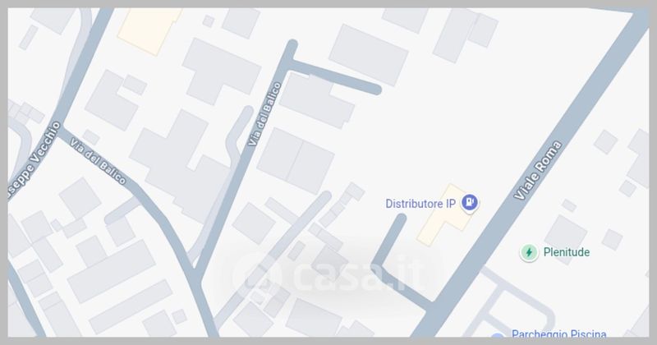Open the Distributore IP place label
The width and height of the screenshot is (657, 345).
coord(420,204)
